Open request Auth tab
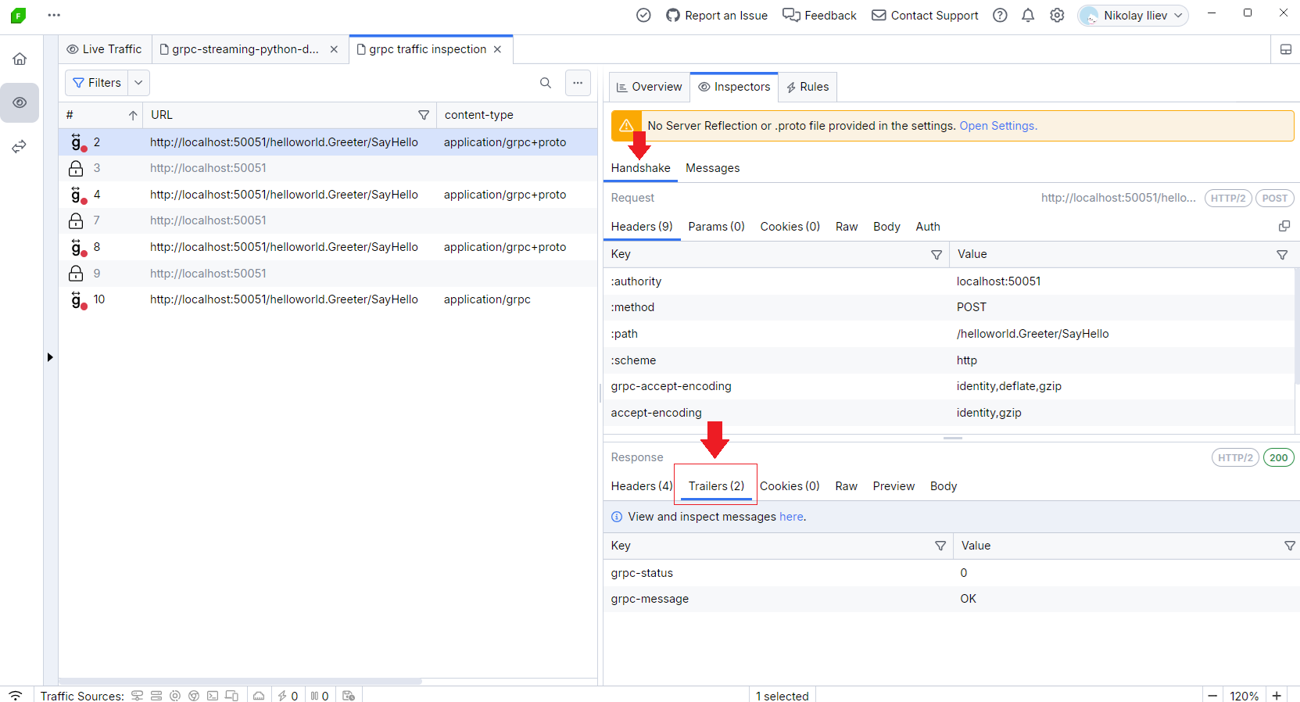The height and width of the screenshot is (702, 1300). (928, 227)
